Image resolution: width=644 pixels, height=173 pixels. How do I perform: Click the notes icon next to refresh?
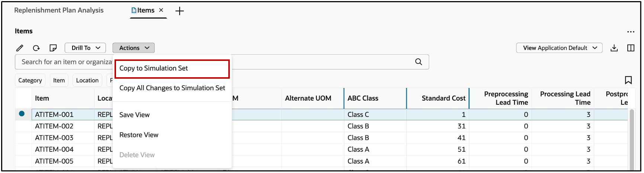[53, 48]
